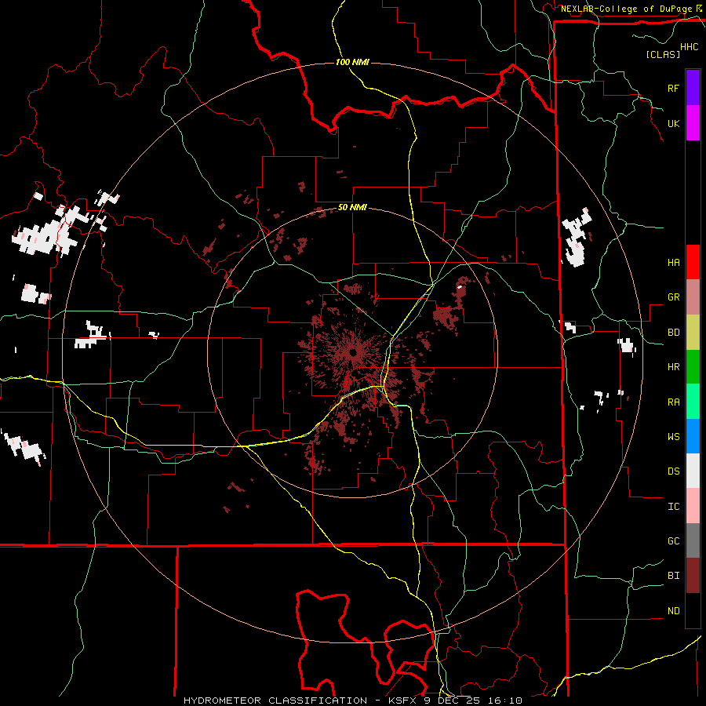Select the BD yellow legend block
Viewport: 706px width, 706px height.
tap(693, 333)
